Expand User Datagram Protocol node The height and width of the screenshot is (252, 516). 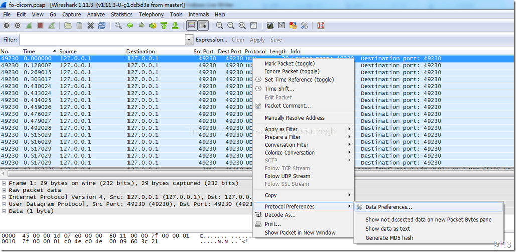[x=4, y=204]
